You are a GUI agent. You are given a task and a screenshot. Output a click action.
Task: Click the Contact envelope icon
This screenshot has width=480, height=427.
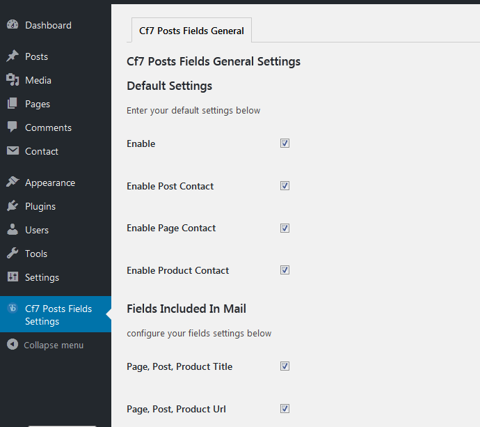[x=13, y=150]
